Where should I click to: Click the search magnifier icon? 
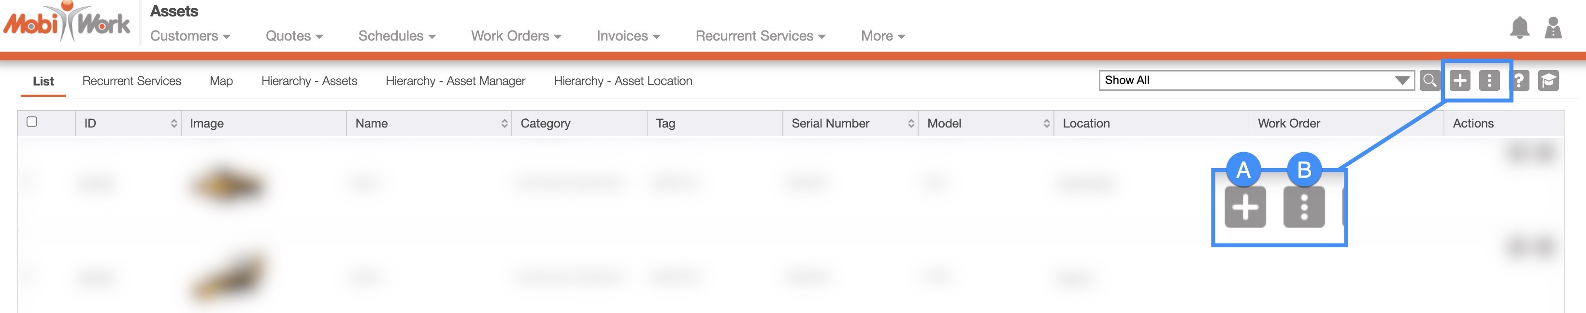point(1429,81)
